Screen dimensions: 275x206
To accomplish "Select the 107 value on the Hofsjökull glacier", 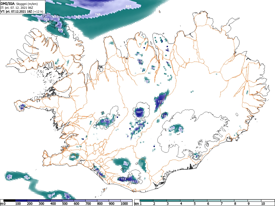I will pyautogui.click(x=139, y=112).
